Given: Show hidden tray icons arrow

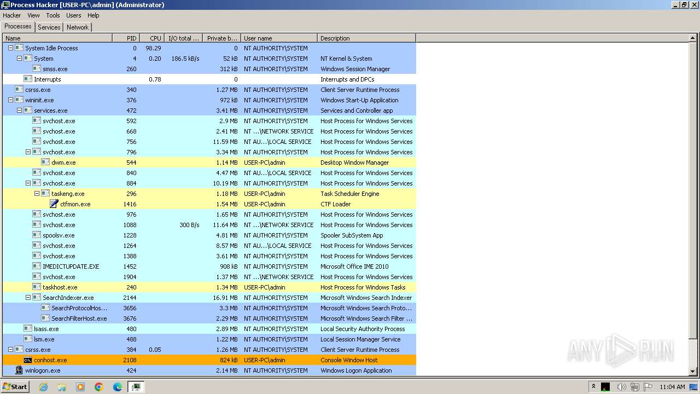Looking at the screenshot, I should (x=593, y=386).
